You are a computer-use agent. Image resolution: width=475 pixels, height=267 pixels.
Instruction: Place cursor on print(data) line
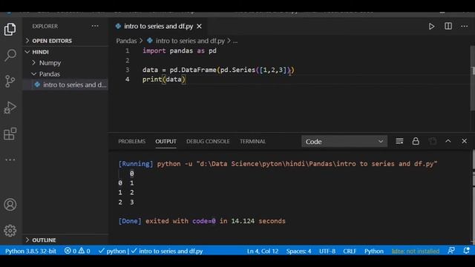[163, 79]
